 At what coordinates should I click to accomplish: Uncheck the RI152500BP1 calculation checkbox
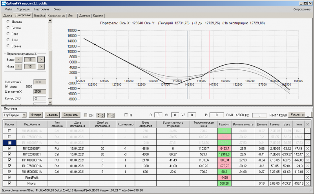(9, 148)
